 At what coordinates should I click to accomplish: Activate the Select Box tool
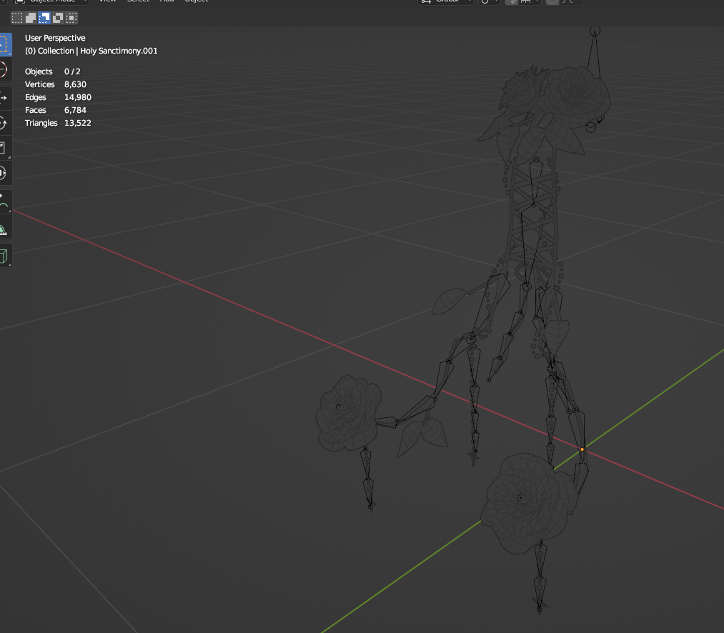[4, 45]
